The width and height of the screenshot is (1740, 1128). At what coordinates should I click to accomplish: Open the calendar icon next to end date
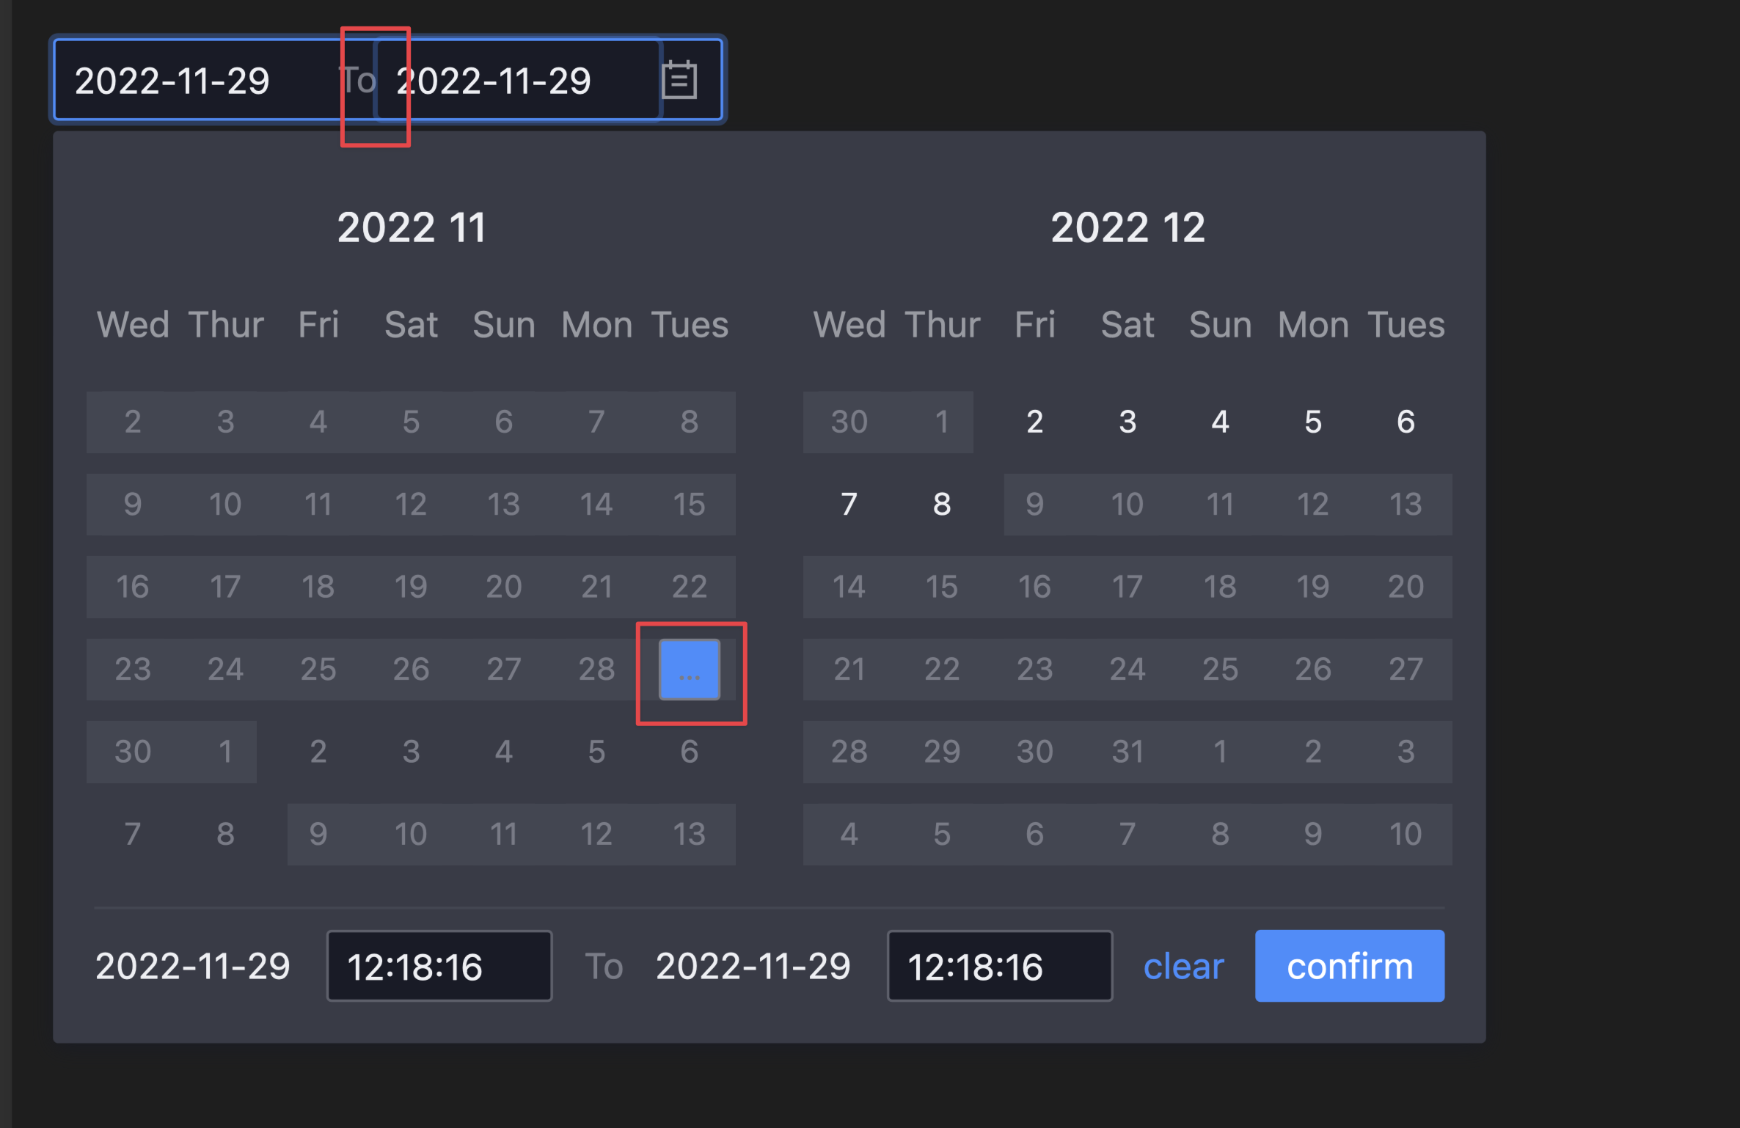[x=679, y=79]
